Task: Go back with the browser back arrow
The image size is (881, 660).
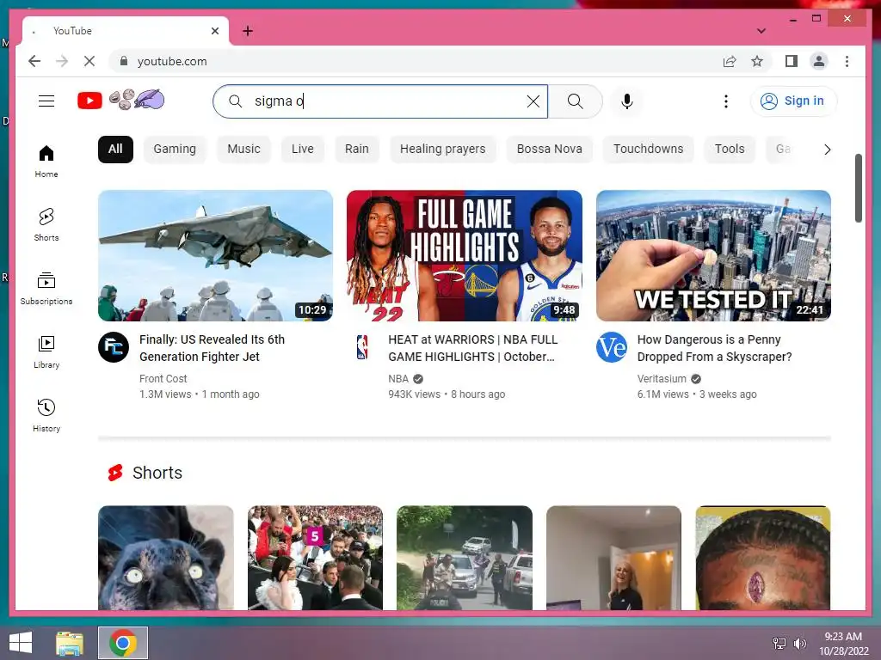Action: (x=34, y=61)
